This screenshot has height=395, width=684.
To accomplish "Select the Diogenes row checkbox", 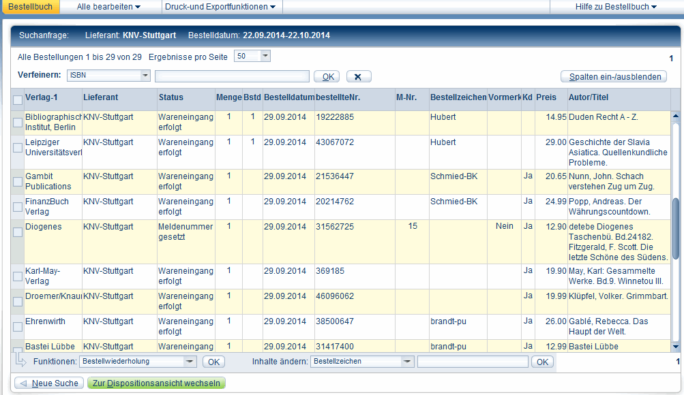I will [18, 232].
